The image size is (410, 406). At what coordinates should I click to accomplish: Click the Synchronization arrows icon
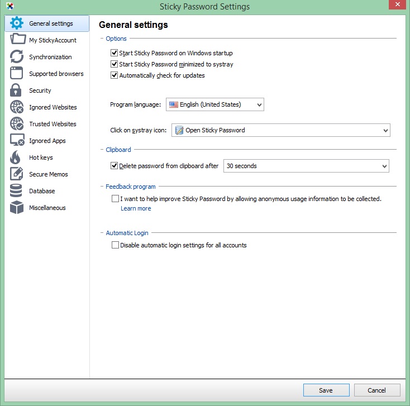17,56
